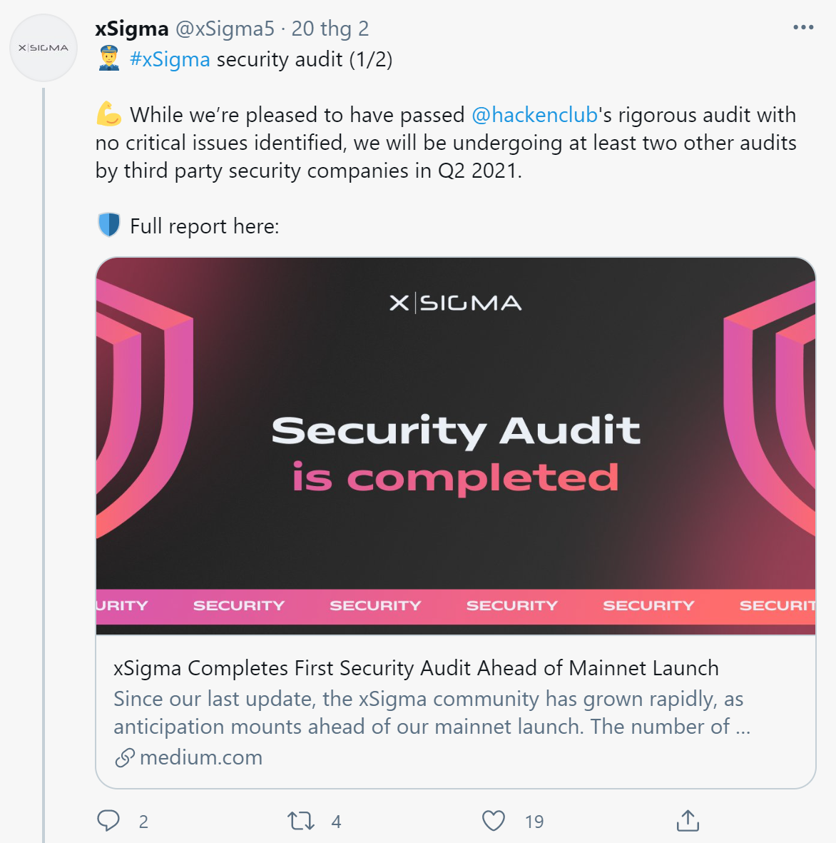Click the X|SIGMA logo in card image
This screenshot has height=843, width=836.
(456, 303)
